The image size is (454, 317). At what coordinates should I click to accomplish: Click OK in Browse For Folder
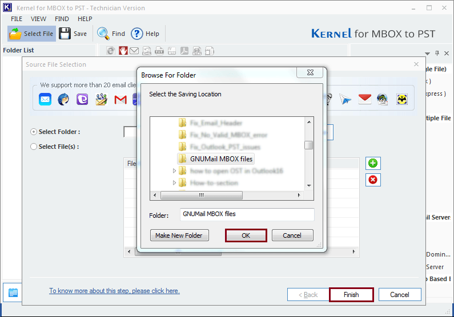click(246, 235)
